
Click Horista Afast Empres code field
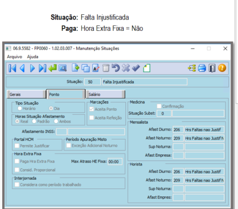pyautogui.click(x=178, y=198)
